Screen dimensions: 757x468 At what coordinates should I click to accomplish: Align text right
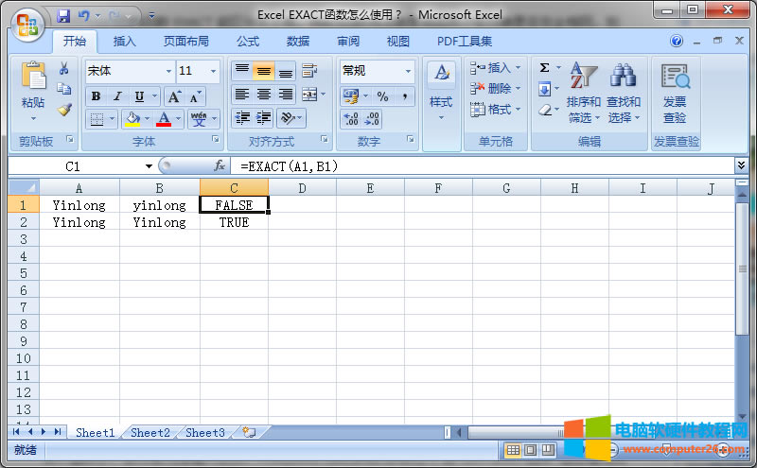(x=286, y=95)
